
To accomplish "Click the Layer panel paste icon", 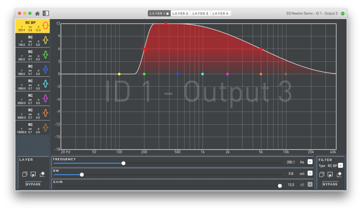I will [33, 174].
